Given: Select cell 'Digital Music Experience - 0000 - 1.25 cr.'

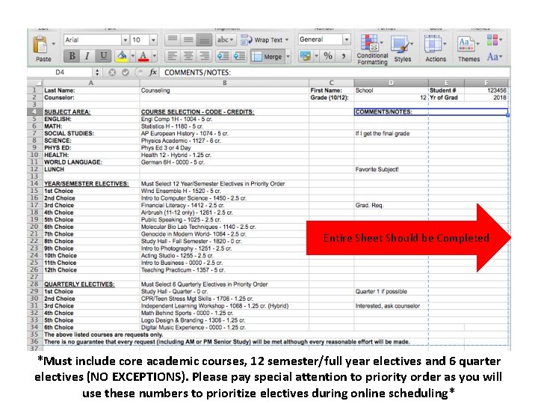Looking at the screenshot, I should point(224,328).
